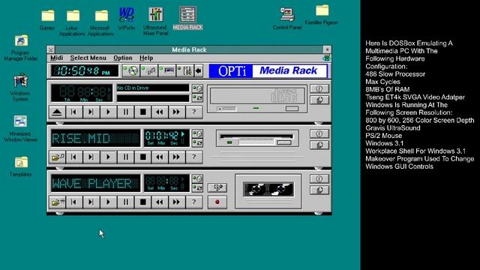This screenshot has width=480, height=270.
Task: Toggle MIDI player lower repeat option
Action: 197,143
